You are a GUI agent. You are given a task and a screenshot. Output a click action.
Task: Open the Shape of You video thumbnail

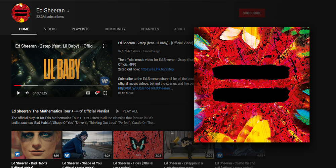(x=87, y=145)
